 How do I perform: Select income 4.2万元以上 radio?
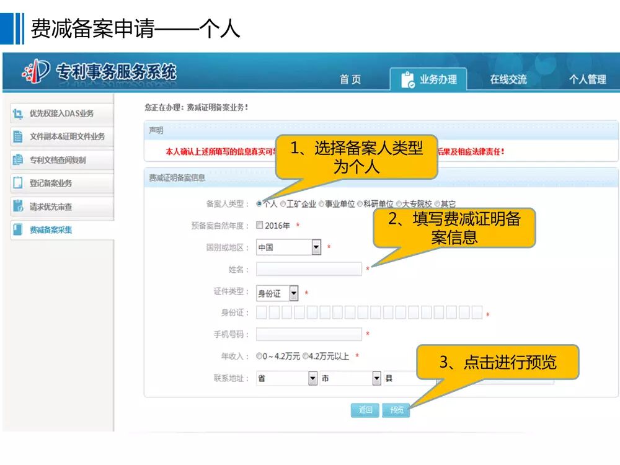pyautogui.click(x=305, y=356)
